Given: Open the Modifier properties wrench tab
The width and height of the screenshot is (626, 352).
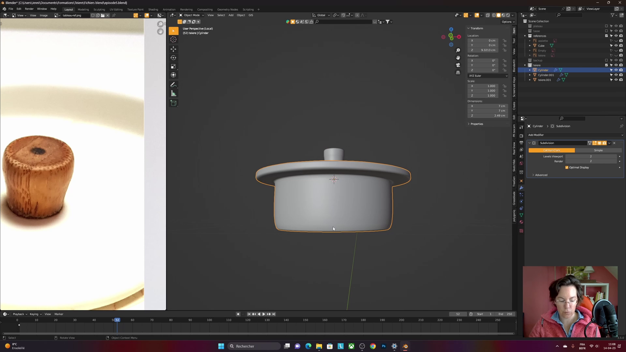Looking at the screenshot, I should [521, 188].
